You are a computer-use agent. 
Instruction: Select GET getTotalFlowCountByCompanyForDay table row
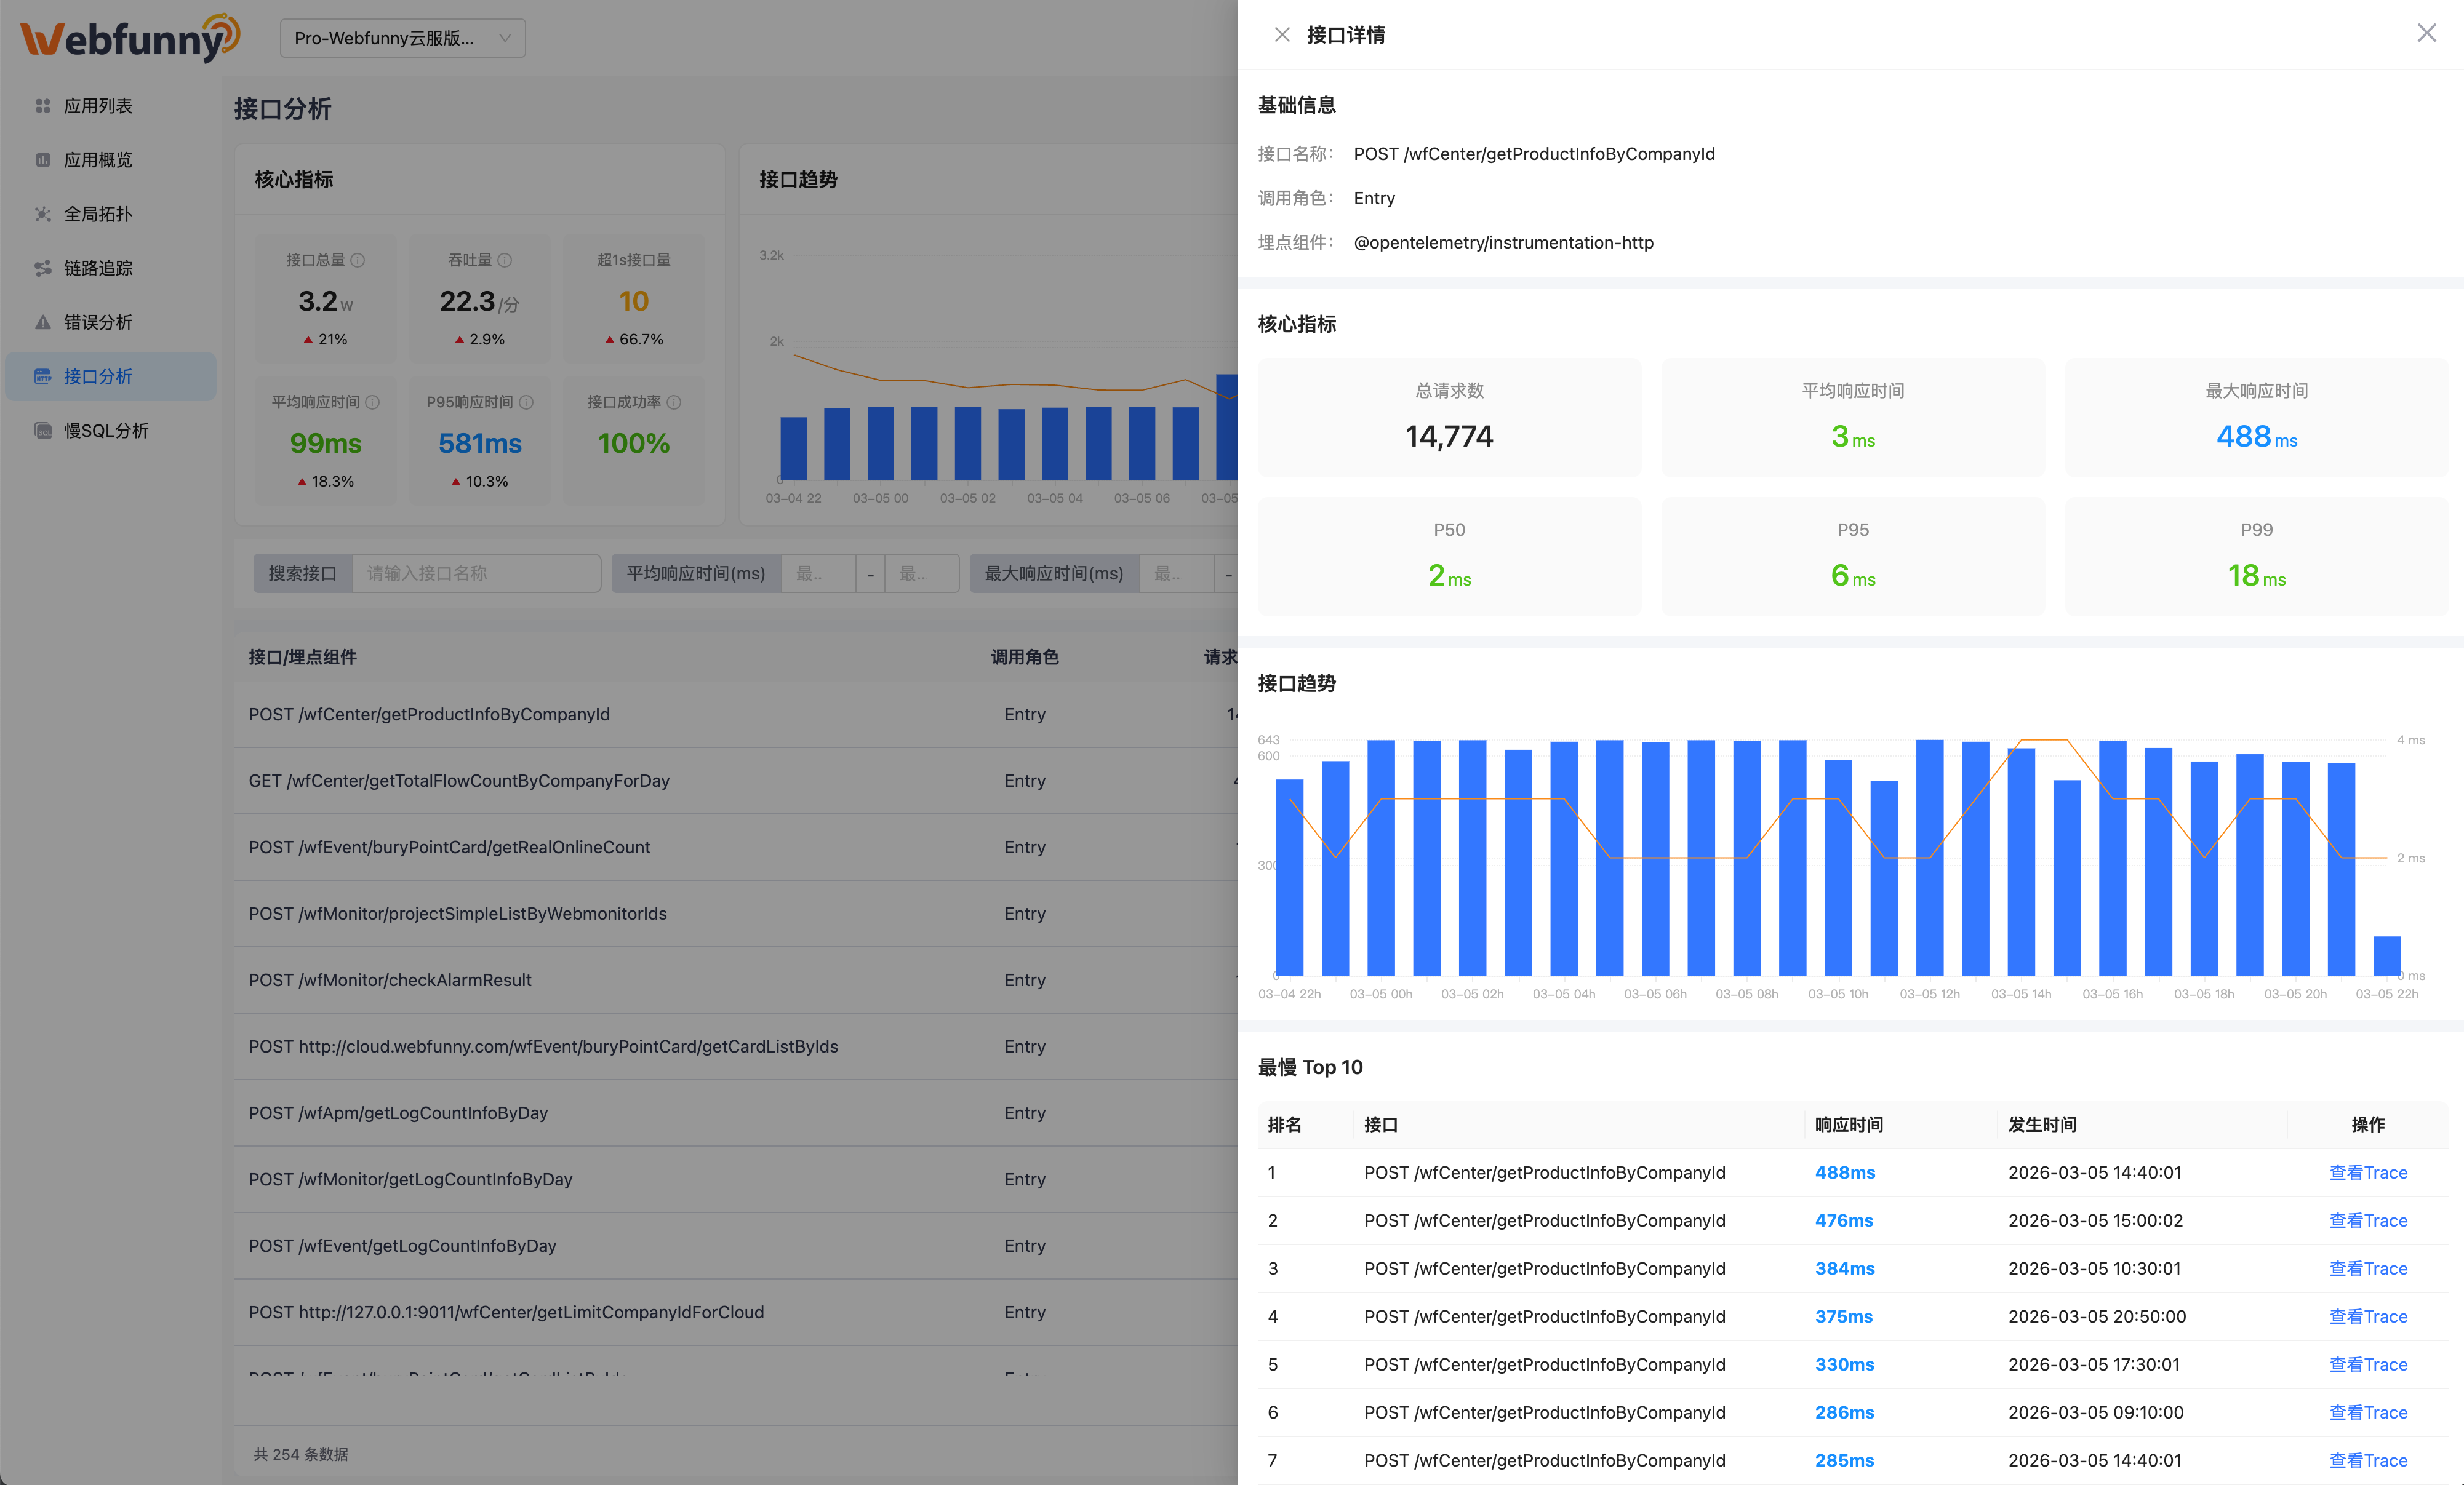pyautogui.click(x=459, y=781)
